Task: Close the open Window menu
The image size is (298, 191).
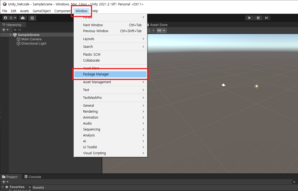Action: (x=81, y=11)
